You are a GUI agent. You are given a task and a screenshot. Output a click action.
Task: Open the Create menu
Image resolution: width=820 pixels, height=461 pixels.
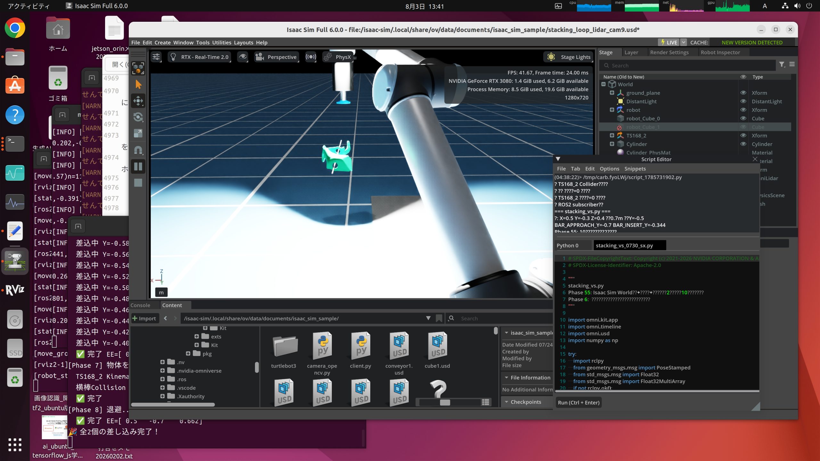[163, 43]
